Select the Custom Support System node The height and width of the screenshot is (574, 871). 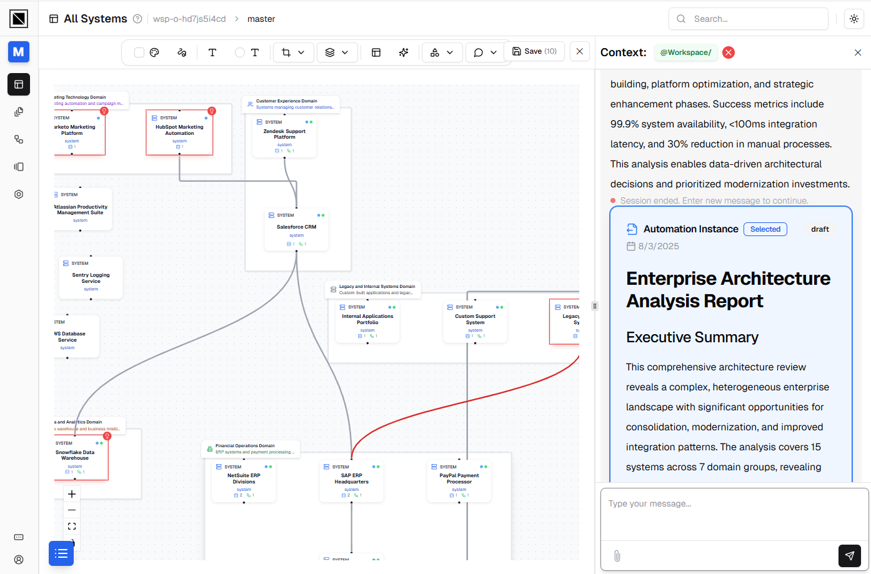click(x=475, y=322)
